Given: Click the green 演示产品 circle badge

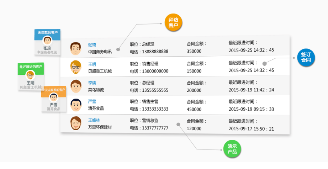Looking at the screenshot, I should [232, 149].
